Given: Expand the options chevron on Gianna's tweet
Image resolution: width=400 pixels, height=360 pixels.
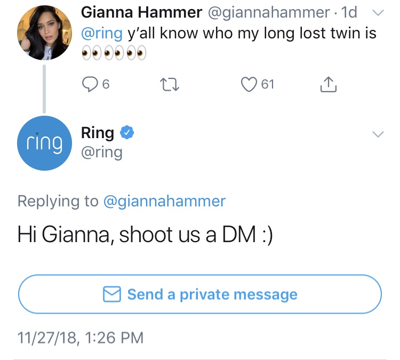Looking at the screenshot, I should 378,12.
